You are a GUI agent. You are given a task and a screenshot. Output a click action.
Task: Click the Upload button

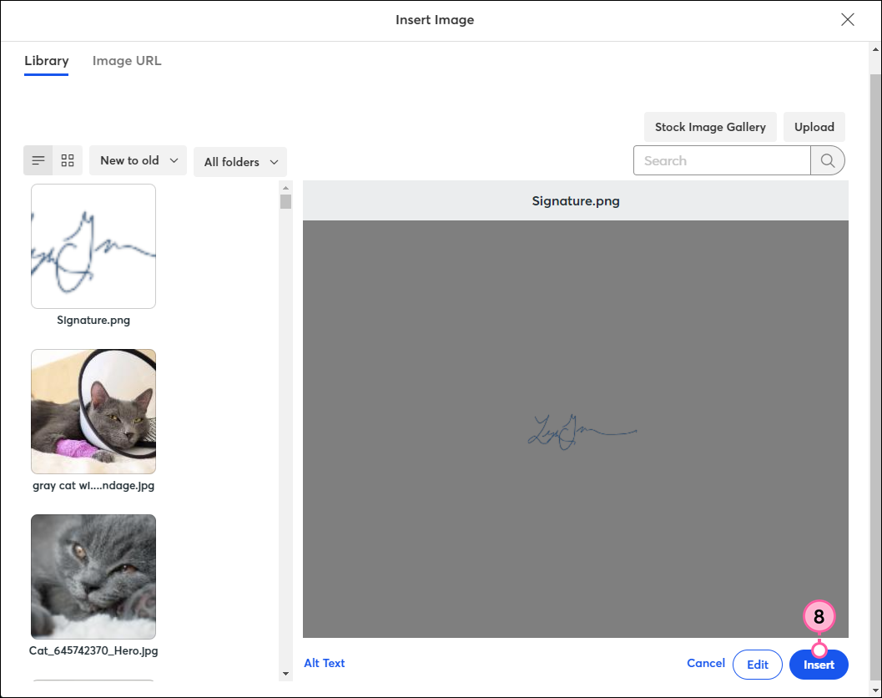point(814,127)
